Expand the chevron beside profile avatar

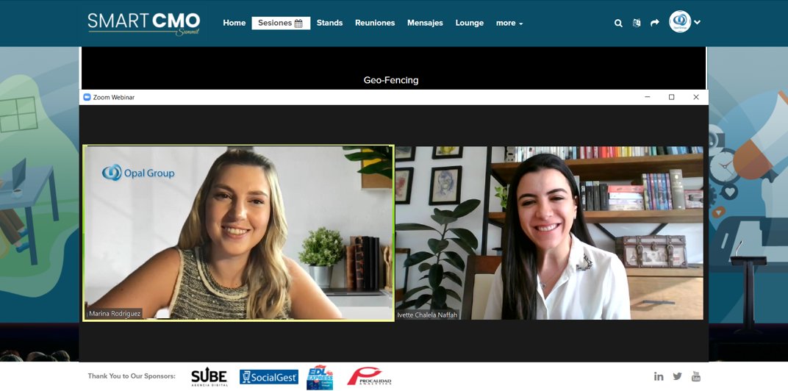tap(697, 22)
